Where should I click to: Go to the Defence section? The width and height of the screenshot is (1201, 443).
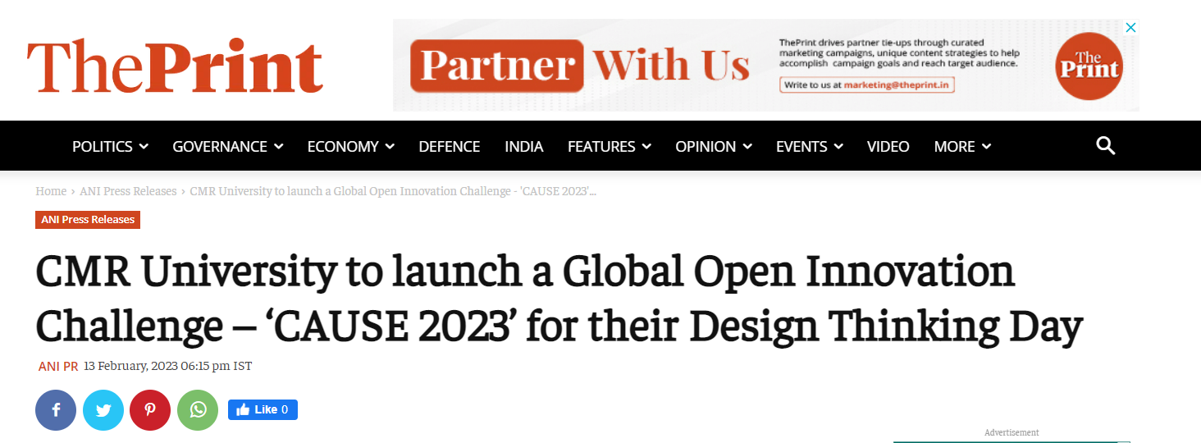point(449,147)
